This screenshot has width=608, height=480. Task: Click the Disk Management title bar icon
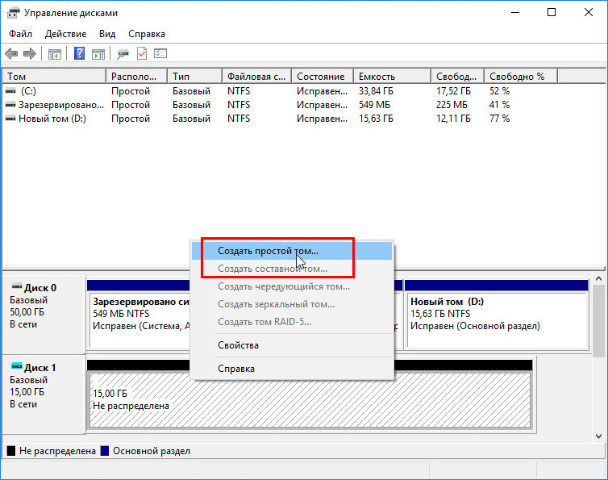coord(13,13)
